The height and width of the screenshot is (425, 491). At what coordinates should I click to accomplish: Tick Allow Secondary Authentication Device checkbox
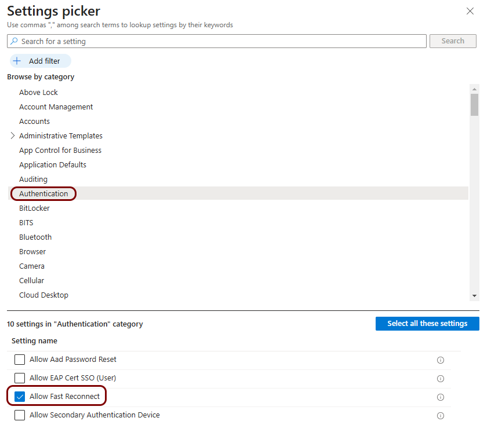pos(20,415)
